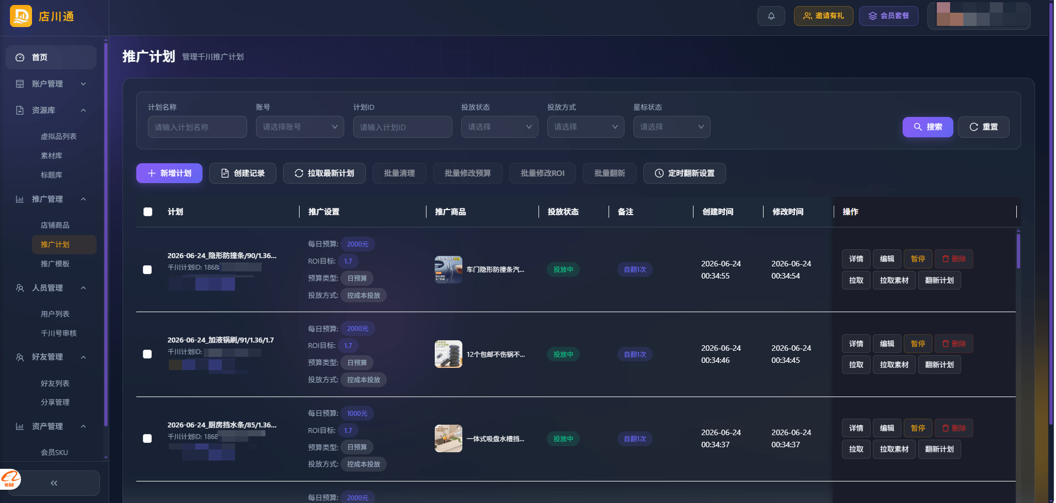Check the 厨房挡水条 plan row checkbox
Image resolution: width=1056 pixels, height=503 pixels.
147,438
